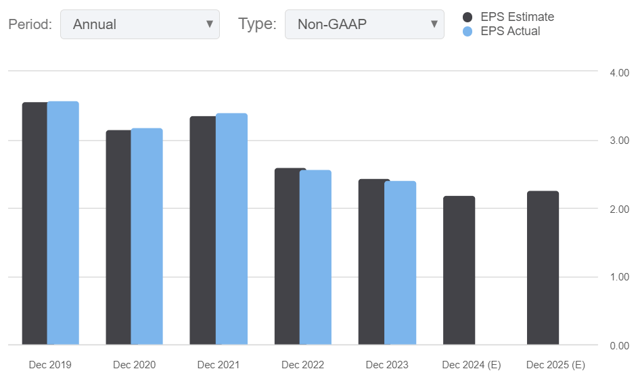Toggle the EPS Estimate legend dot
Screen dimensions: 638x373
[468, 17]
